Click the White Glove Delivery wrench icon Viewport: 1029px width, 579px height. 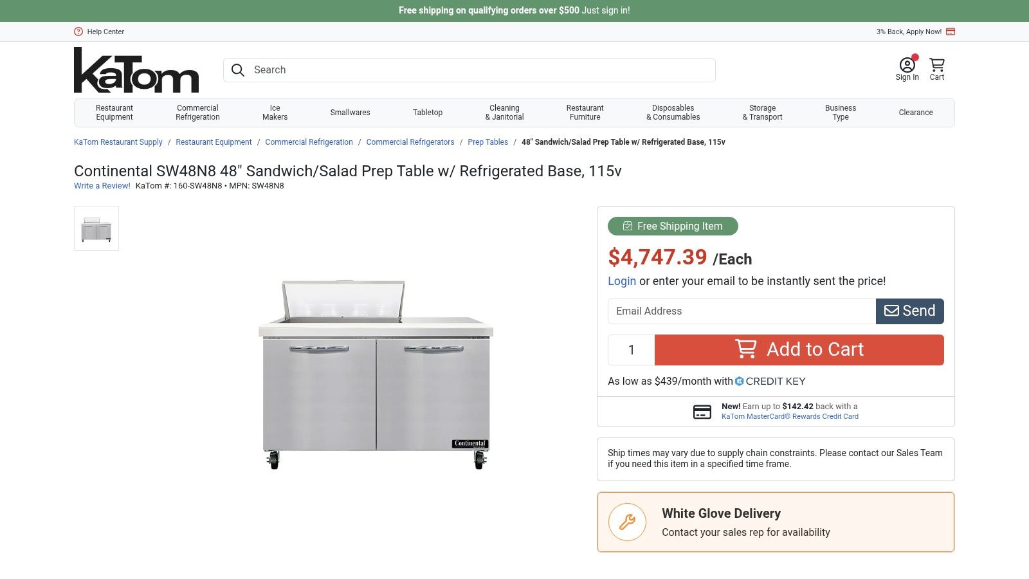click(x=627, y=522)
